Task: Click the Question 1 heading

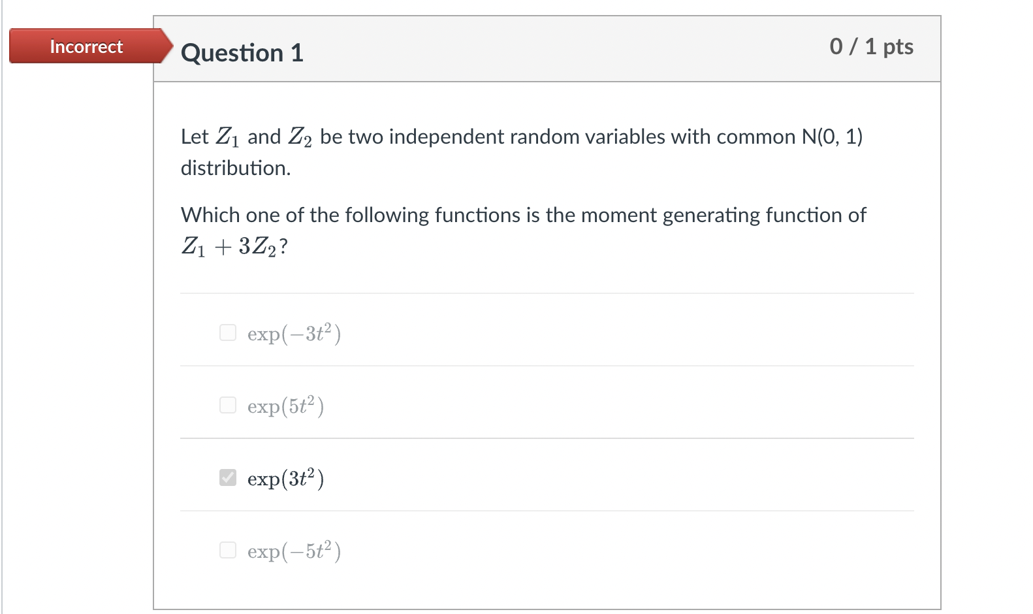Action: coord(242,53)
